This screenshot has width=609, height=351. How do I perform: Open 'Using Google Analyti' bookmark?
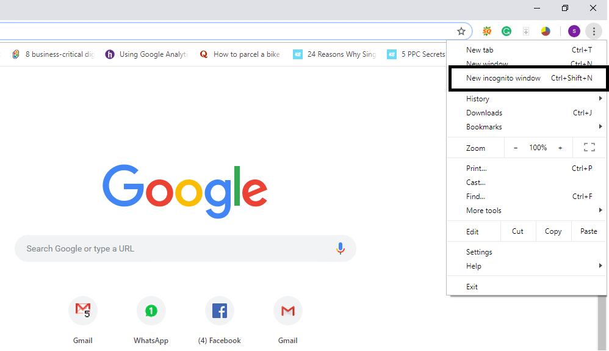click(147, 54)
